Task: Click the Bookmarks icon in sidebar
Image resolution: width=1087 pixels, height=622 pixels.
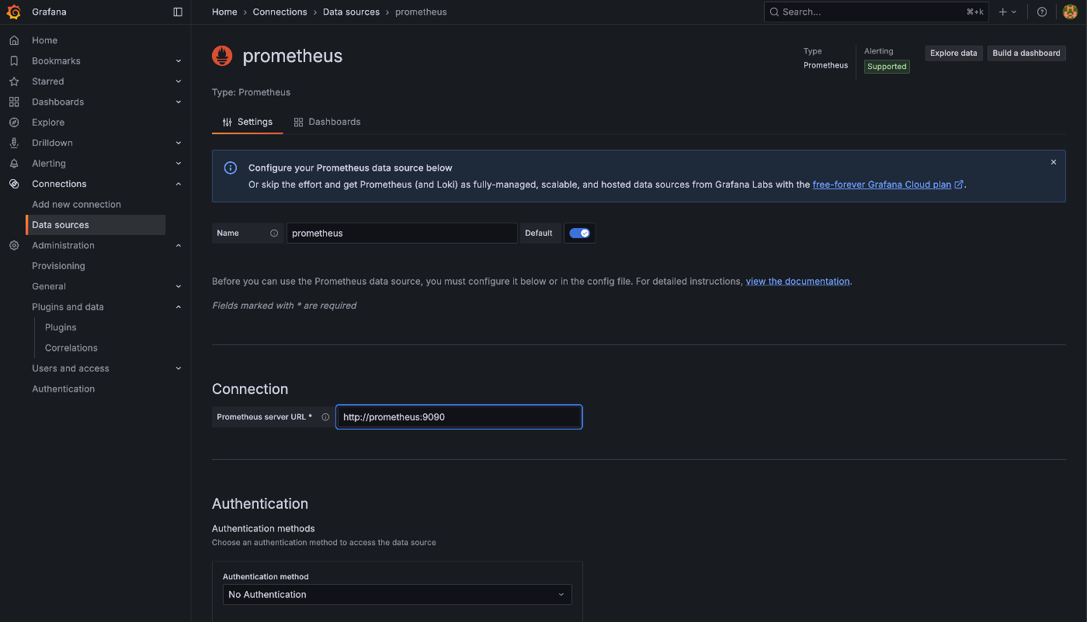Action: (14, 60)
